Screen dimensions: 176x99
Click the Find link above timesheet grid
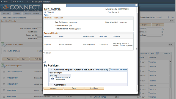[x=153, y=54]
